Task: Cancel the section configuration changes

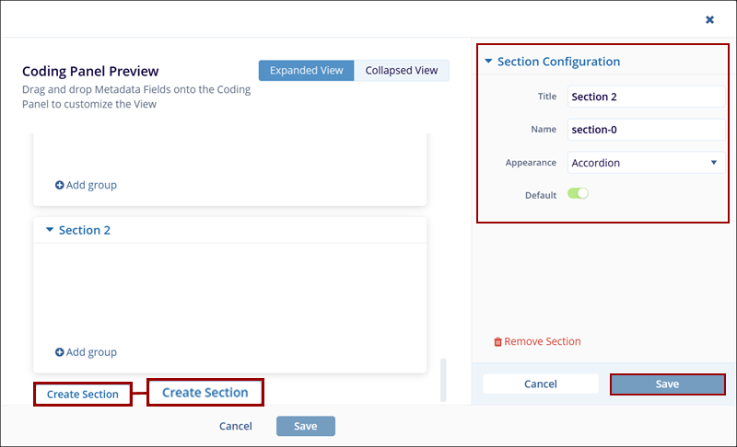Action: [541, 384]
